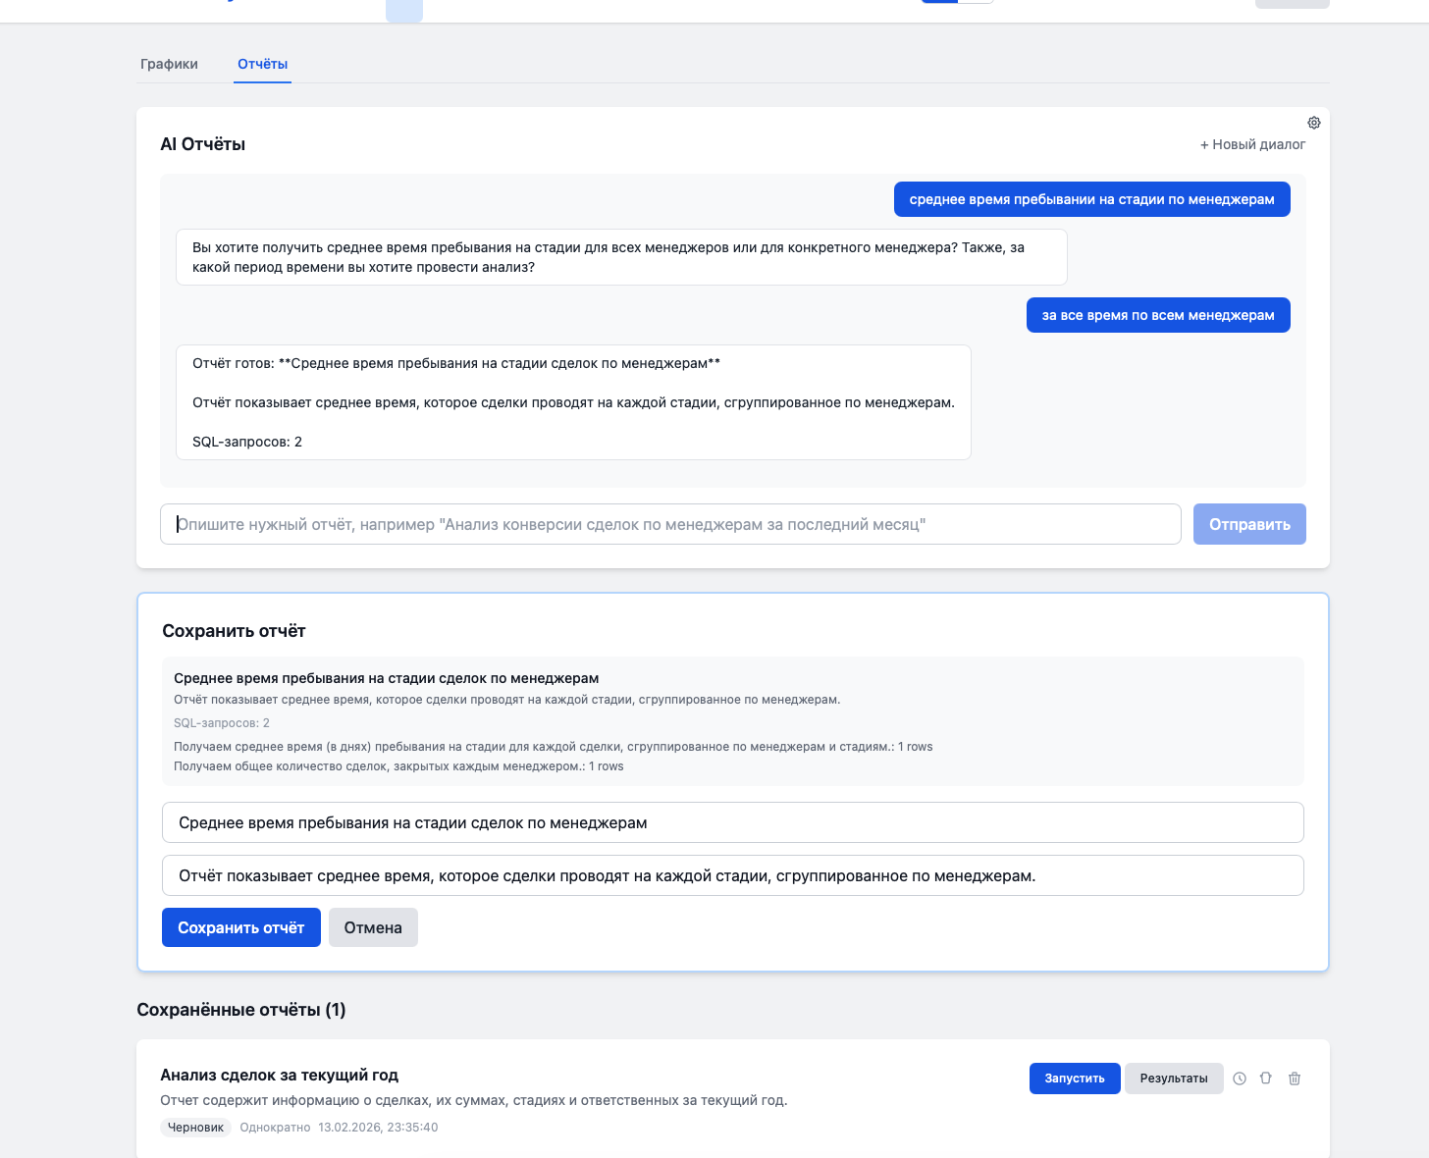Switch to the Графики tab
Image resolution: width=1429 pixels, height=1158 pixels.
pyautogui.click(x=169, y=64)
